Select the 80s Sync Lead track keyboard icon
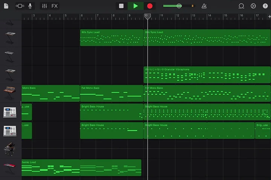Image resolution: width=271 pixels, height=180 pixels. coord(11,37)
